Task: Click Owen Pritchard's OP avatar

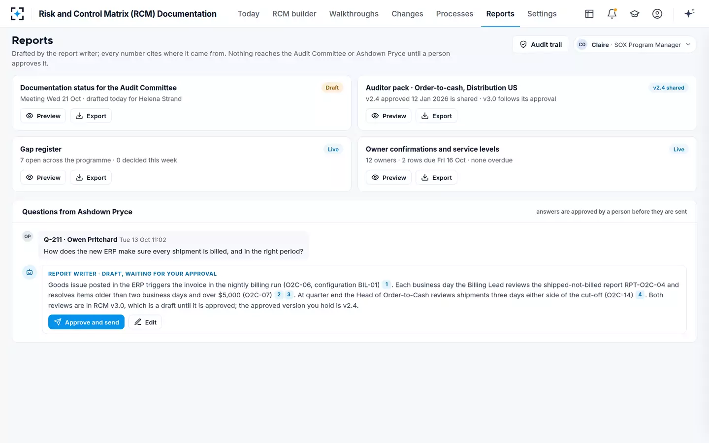Action: pos(28,237)
